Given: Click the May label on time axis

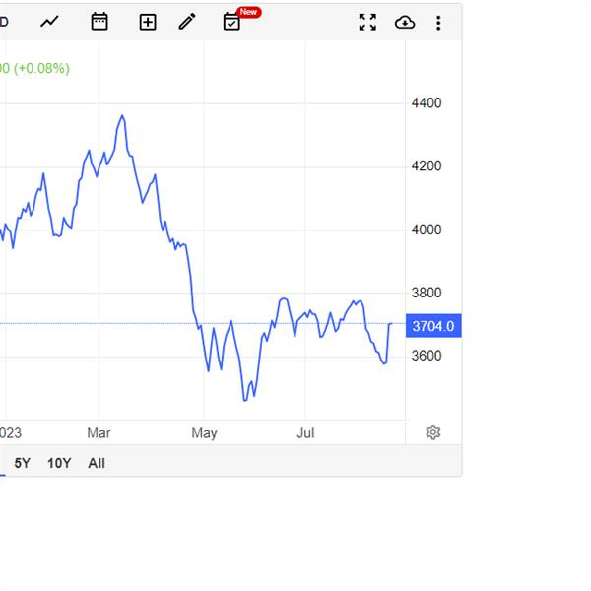Looking at the screenshot, I should 204,433.
